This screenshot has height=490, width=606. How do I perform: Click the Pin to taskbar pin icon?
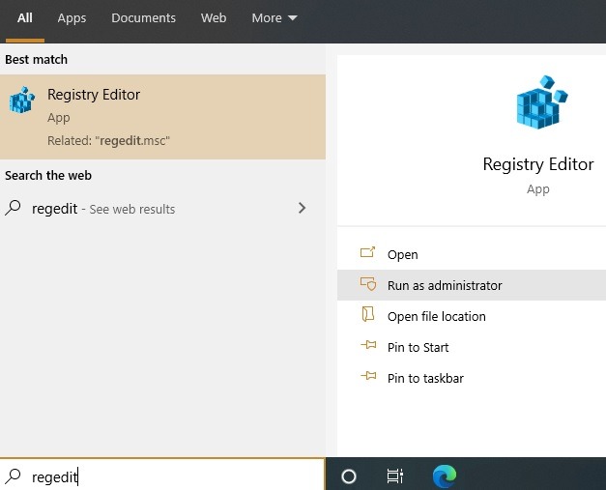point(368,375)
